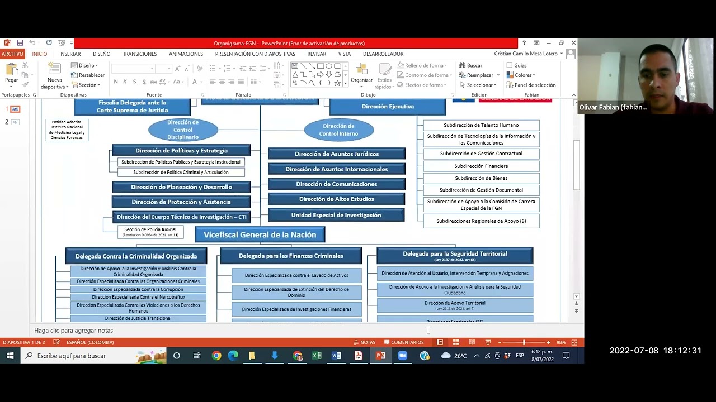716x402 pixels.
Task: Decrease font size with the smaller A icon
Action: coord(186,69)
